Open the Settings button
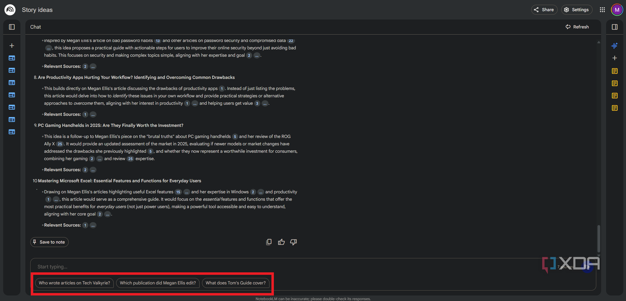This screenshot has width=626, height=301. click(x=576, y=10)
